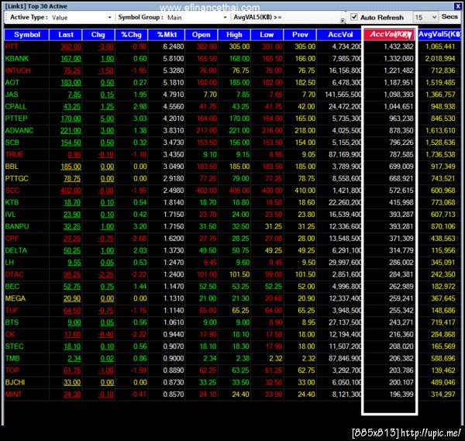Select the MINT symbol
Viewport: 465px width, 441px height.
13,394
